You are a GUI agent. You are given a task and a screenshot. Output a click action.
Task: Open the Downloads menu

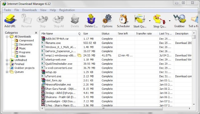pyautogui.click(x=29, y=10)
